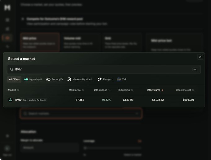Screen dimensions: 211x160
Task: Filter markets by XYZ
Action: click(122, 79)
